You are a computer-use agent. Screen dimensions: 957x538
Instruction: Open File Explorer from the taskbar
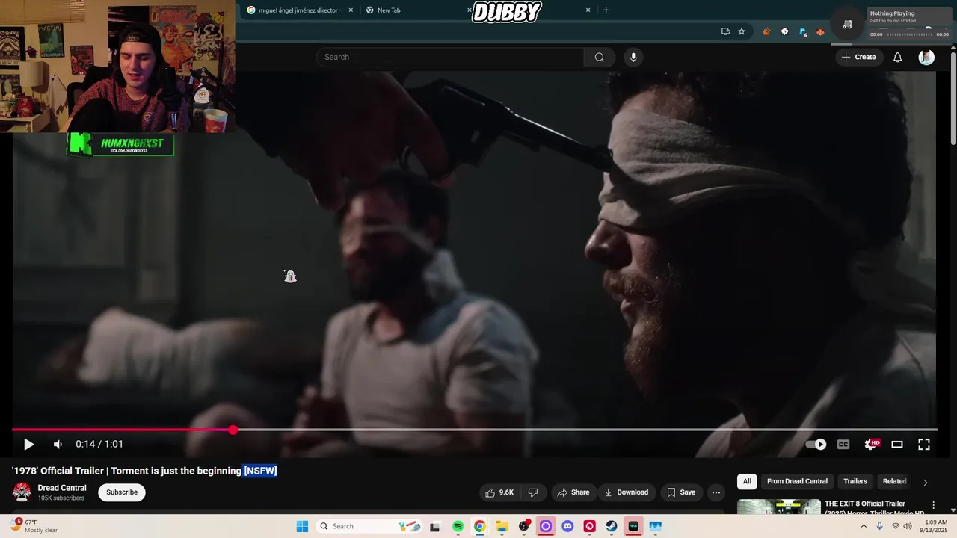pyautogui.click(x=502, y=527)
